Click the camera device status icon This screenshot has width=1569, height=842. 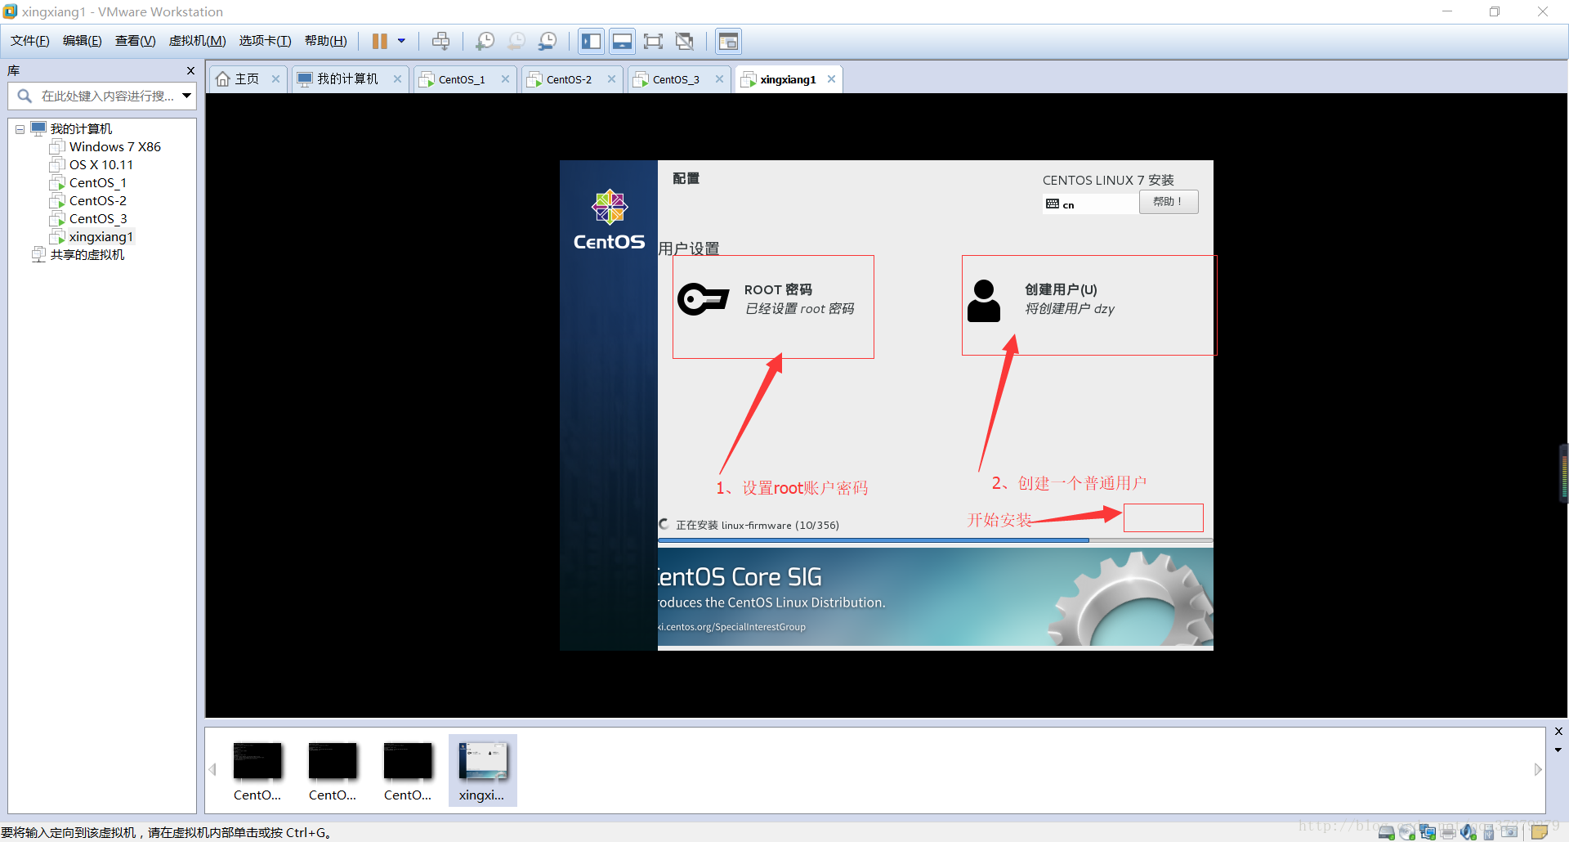(x=1509, y=832)
